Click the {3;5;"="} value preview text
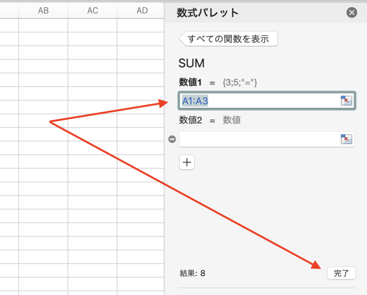The image size is (367, 295). click(240, 82)
